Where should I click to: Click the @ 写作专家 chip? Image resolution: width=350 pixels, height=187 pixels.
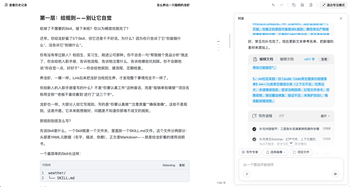[x=250, y=152]
